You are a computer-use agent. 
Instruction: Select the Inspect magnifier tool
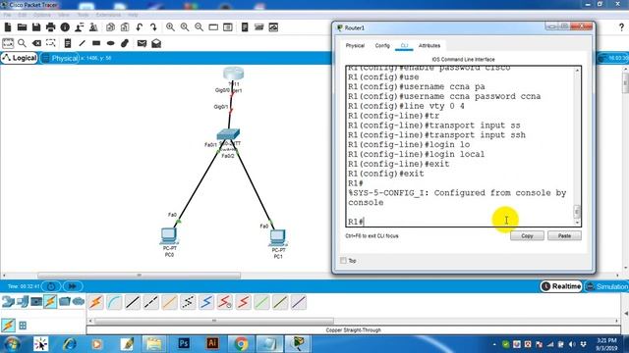coord(22,43)
